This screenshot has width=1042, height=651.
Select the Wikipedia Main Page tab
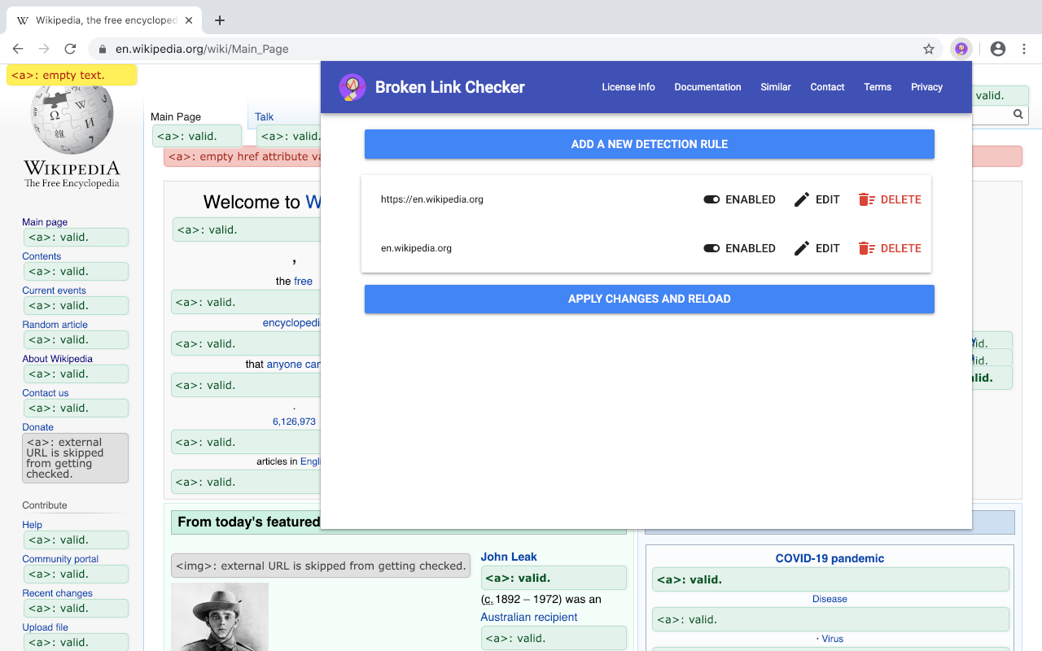[176, 116]
